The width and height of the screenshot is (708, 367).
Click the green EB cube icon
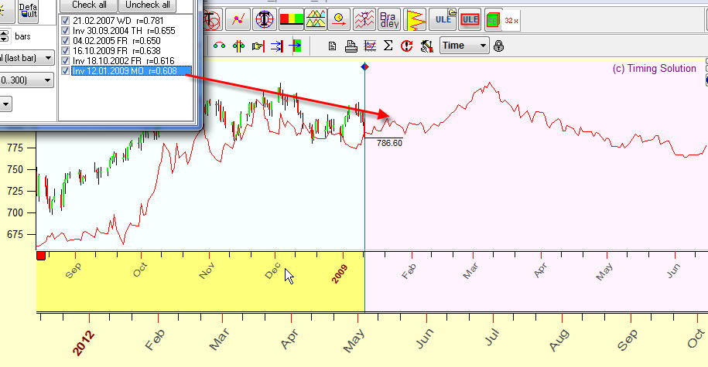[493, 20]
